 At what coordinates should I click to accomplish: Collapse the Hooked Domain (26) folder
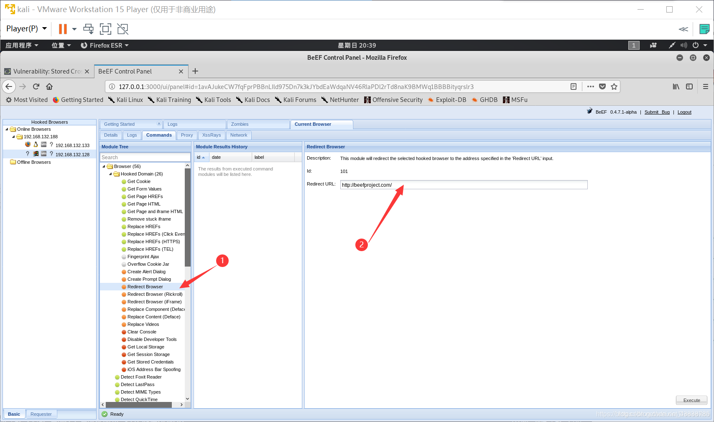[110, 174]
